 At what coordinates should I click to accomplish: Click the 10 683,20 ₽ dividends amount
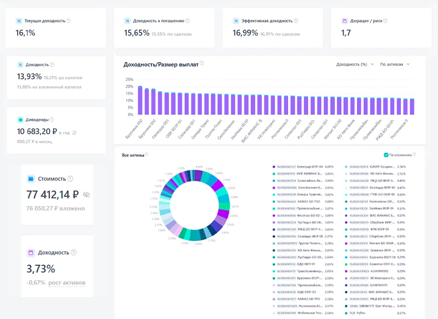point(37,131)
